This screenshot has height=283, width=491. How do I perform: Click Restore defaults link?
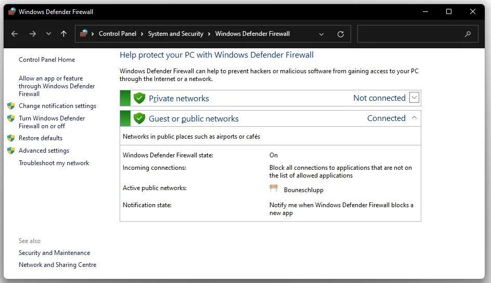(x=41, y=138)
